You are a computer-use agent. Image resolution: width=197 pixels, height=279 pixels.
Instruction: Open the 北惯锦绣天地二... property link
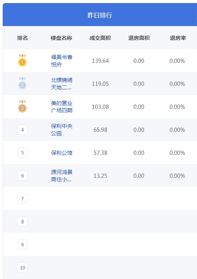[x=62, y=84]
